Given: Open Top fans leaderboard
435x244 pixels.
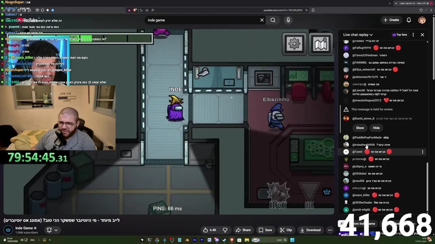Looking at the screenshot, I should click(x=399, y=35).
